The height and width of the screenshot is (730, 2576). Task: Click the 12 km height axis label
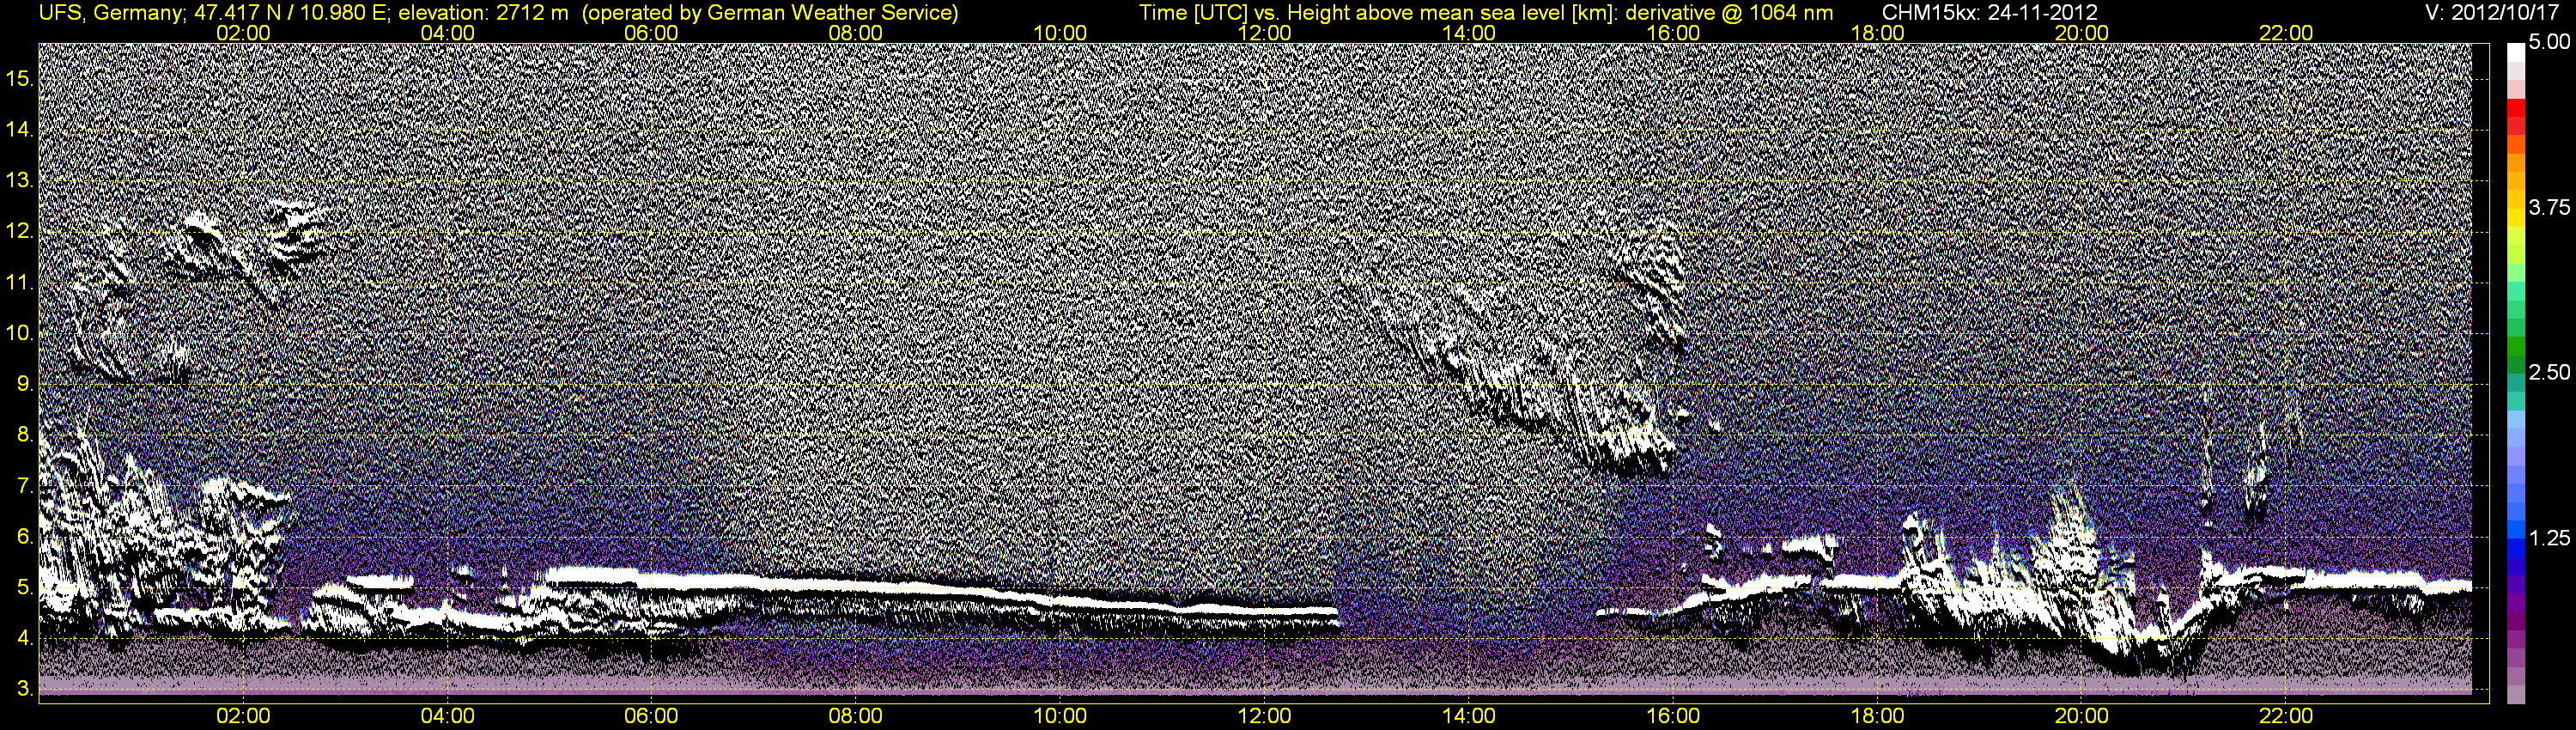20,232
